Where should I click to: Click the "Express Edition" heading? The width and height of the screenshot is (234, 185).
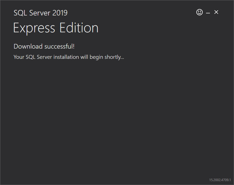pyautogui.click(x=56, y=28)
